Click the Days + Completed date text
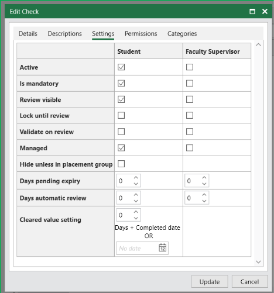The width and height of the screenshot is (274, 293). (x=148, y=227)
